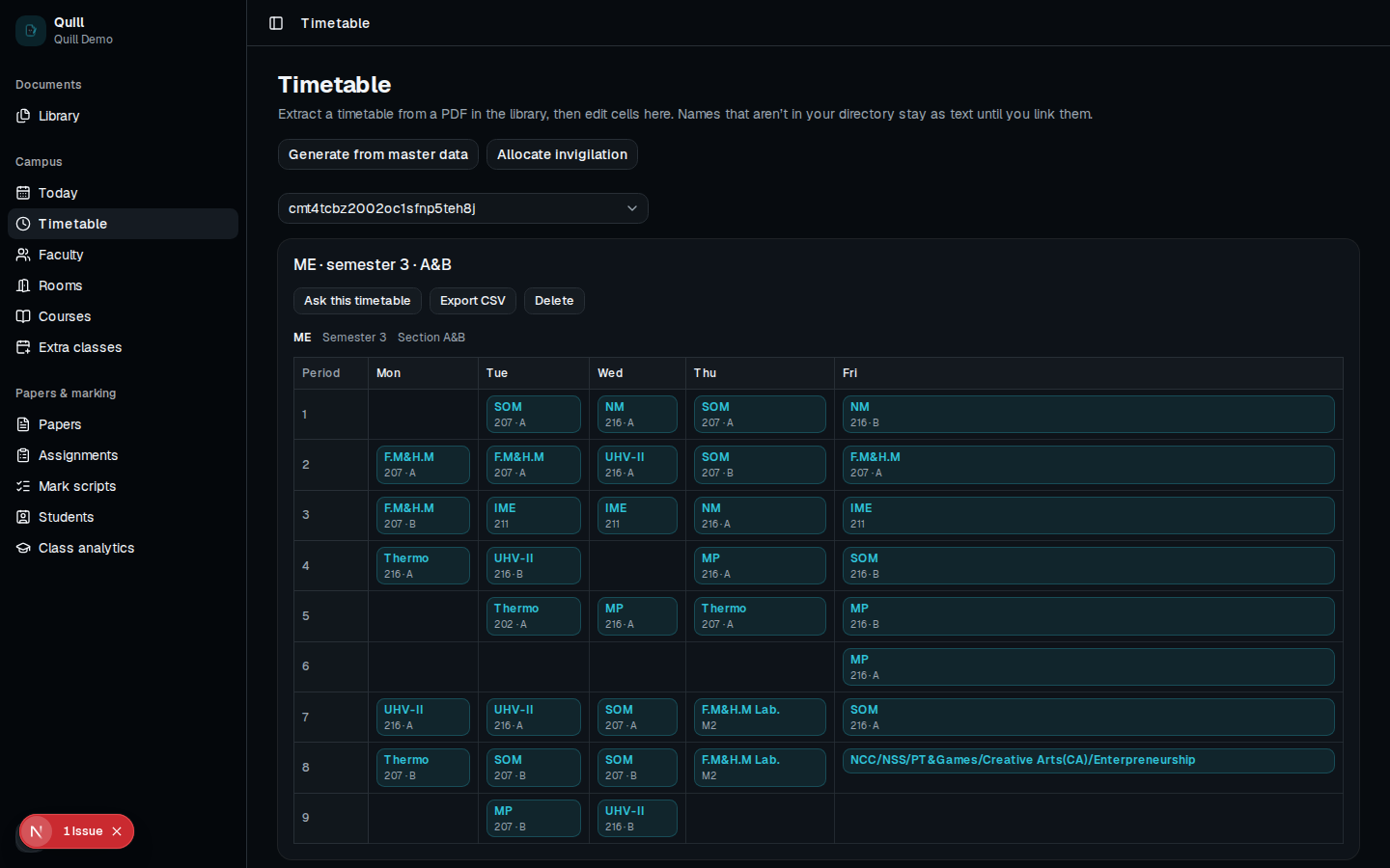Click the Section A&B label

pos(431,338)
